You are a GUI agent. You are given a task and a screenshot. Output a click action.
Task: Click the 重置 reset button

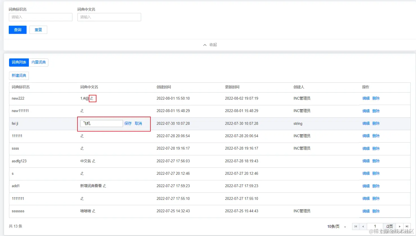click(x=38, y=30)
